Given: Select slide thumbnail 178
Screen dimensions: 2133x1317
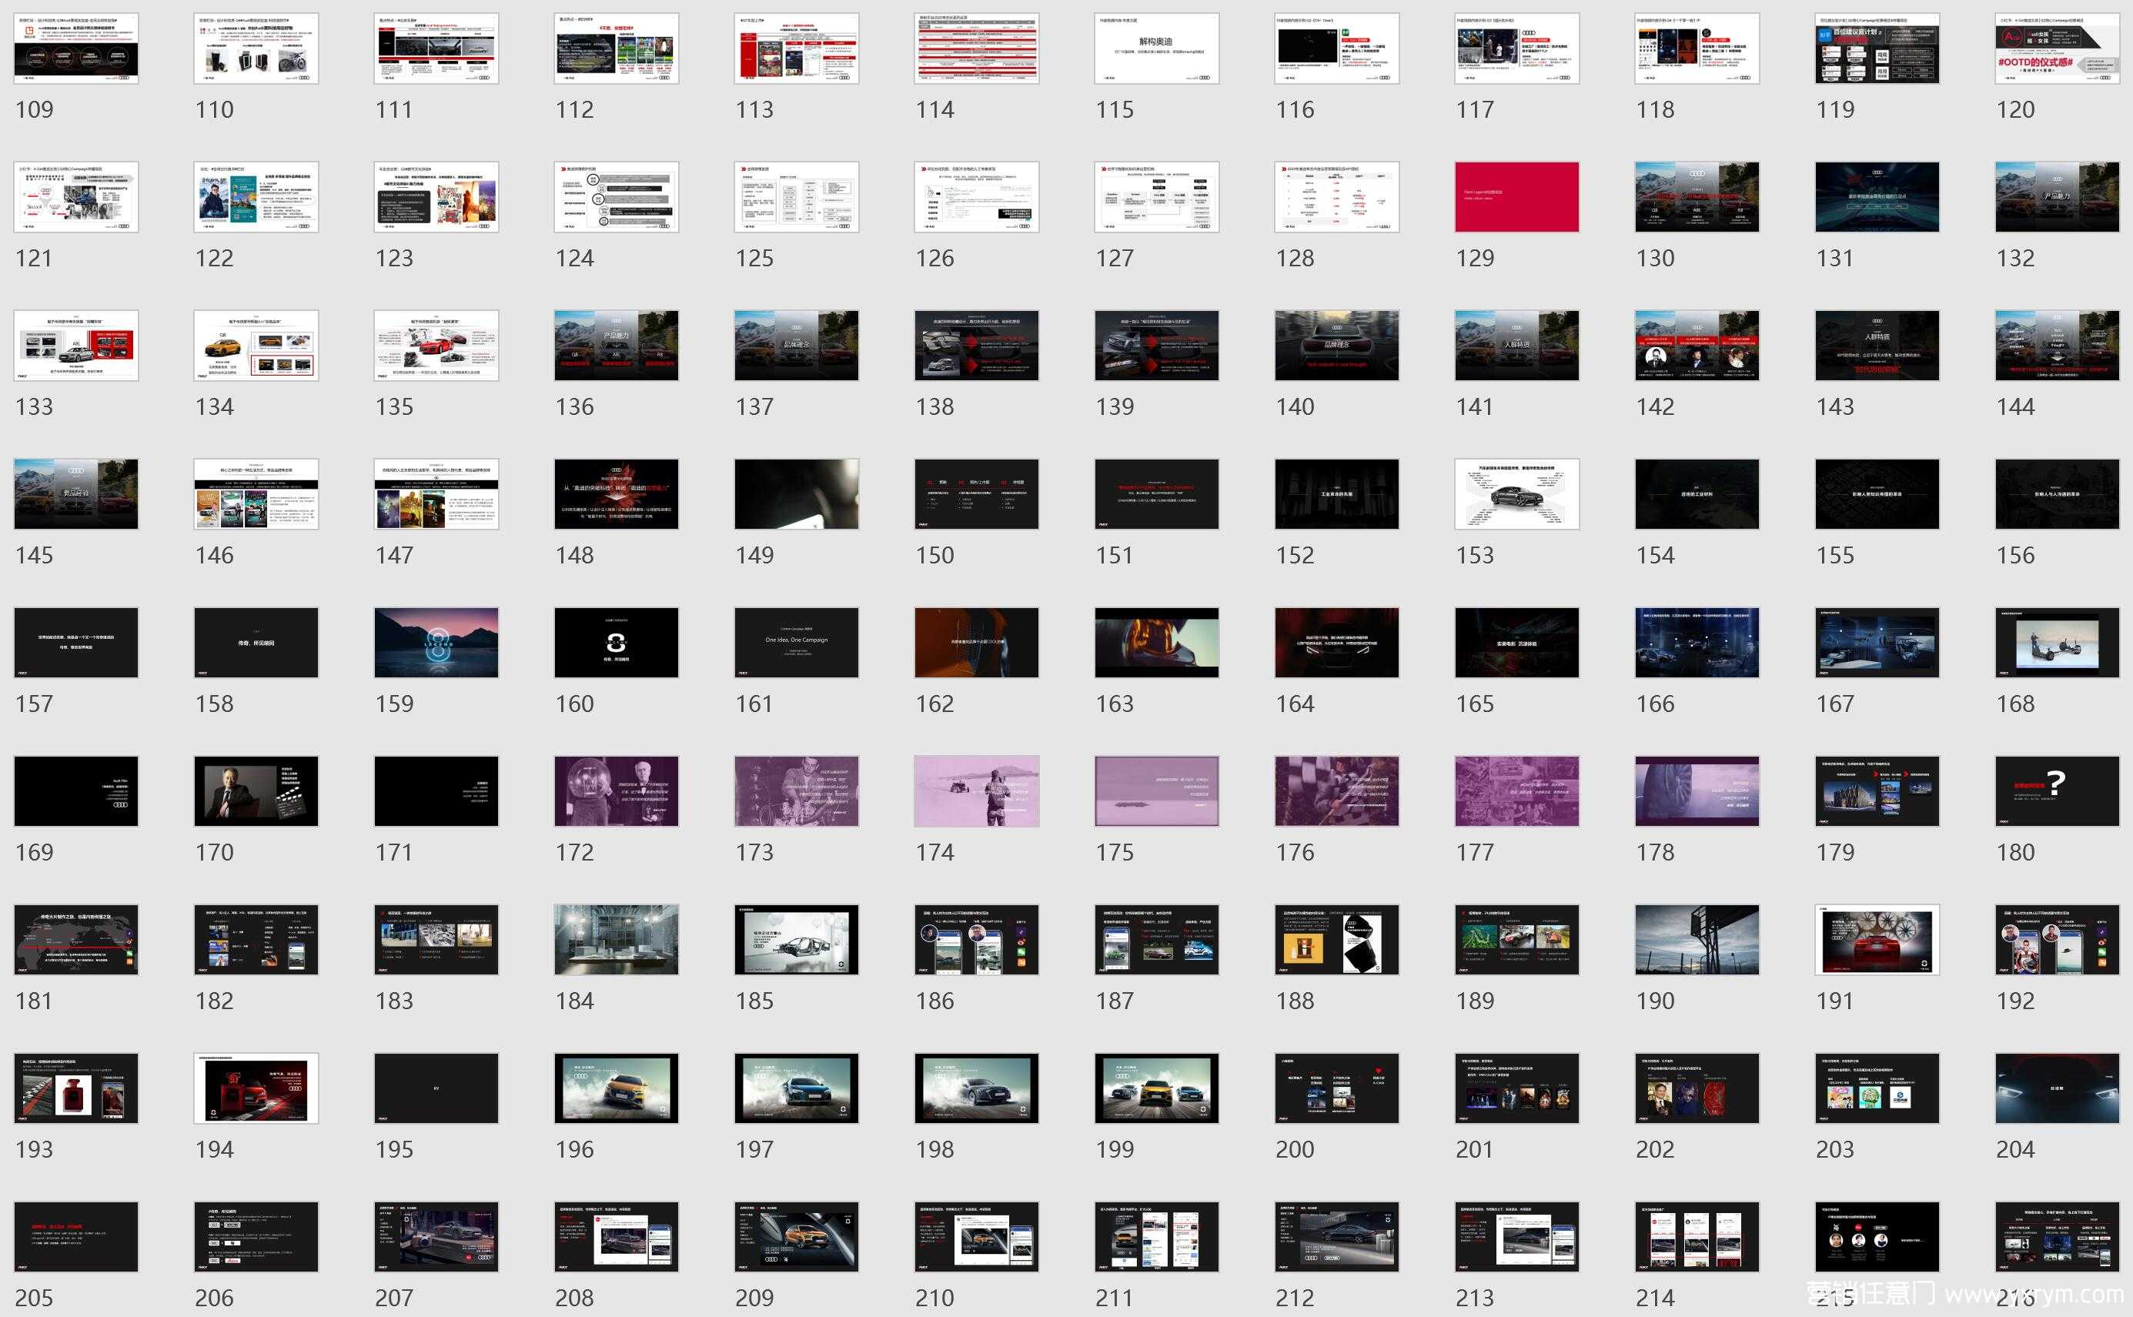Looking at the screenshot, I should click(1697, 791).
